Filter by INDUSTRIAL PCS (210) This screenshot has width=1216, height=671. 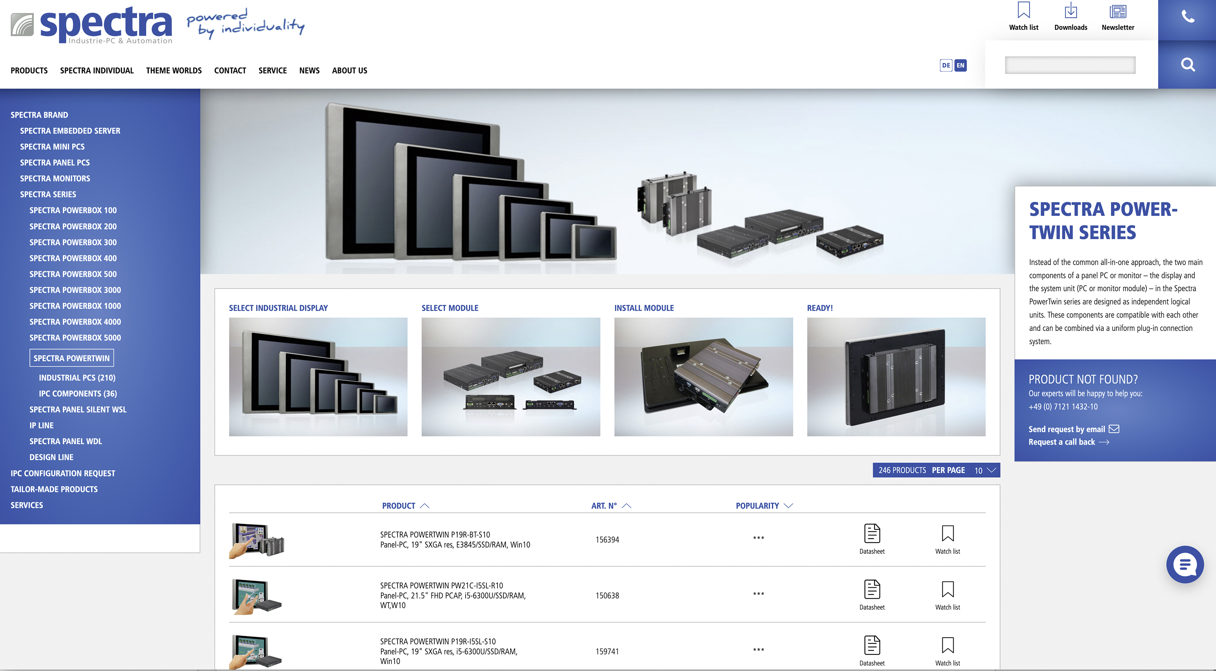click(x=77, y=378)
